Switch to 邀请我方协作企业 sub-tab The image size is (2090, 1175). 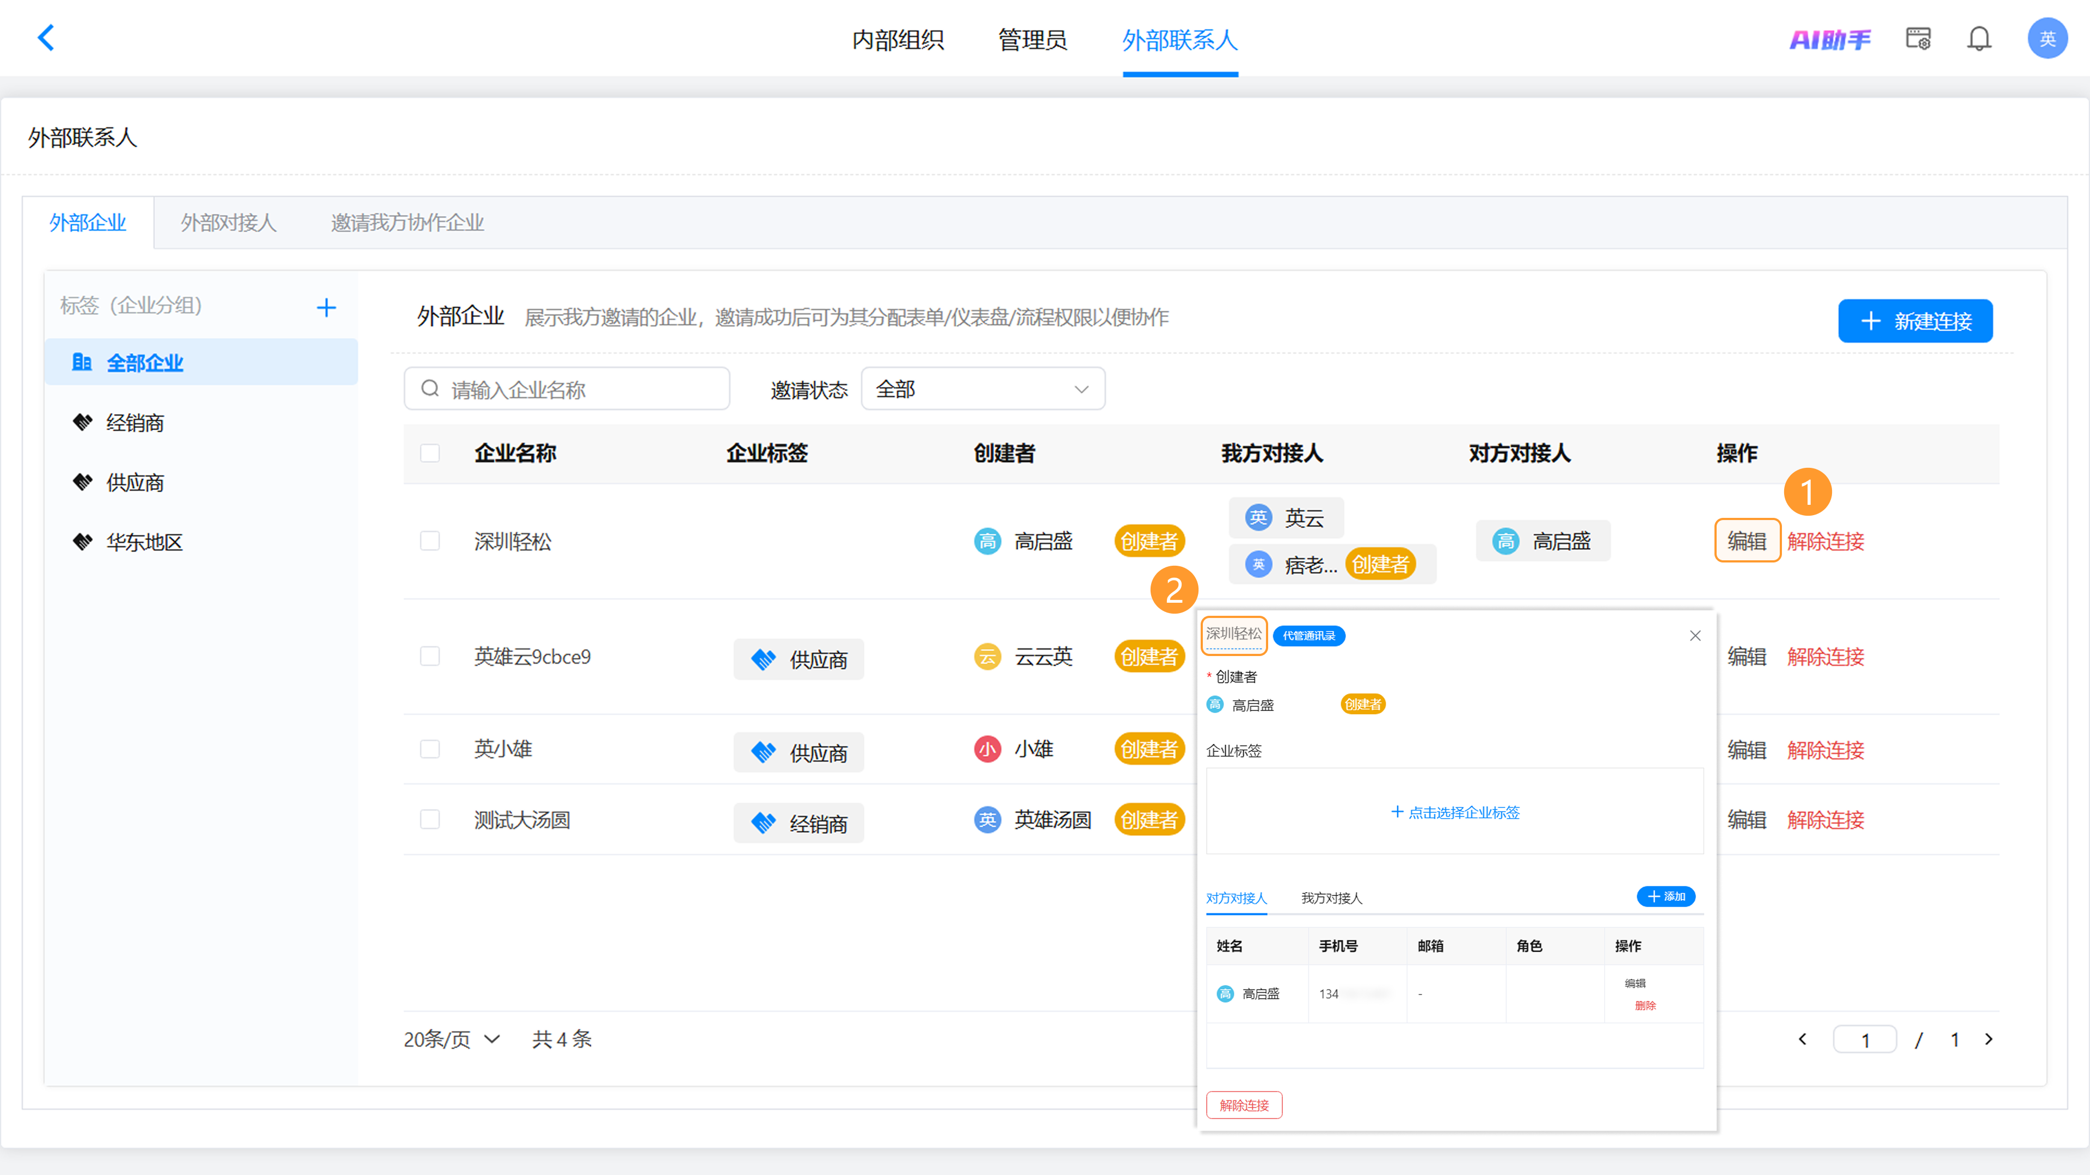tap(407, 222)
